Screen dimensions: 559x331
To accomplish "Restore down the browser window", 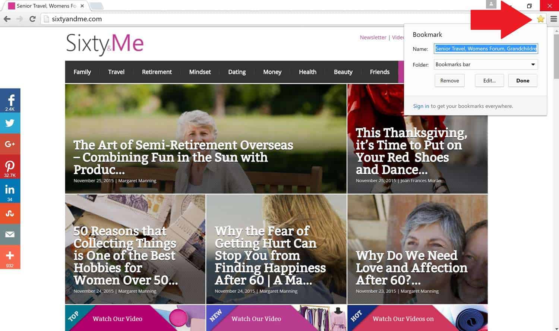I will coord(529,6).
